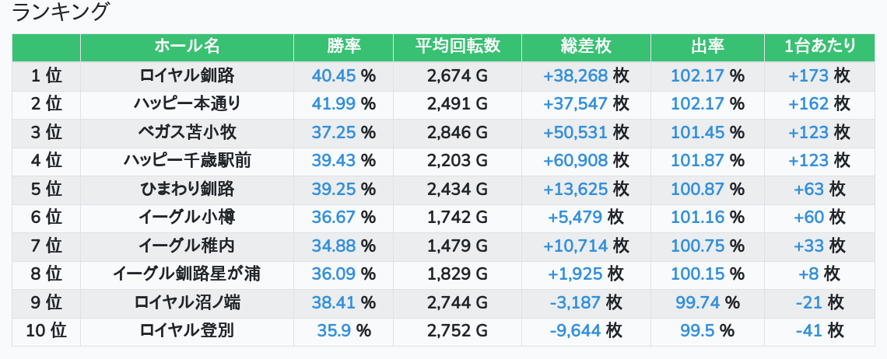The image size is (887, 359).
Task: Click the 1台あたり column header
Action: click(820, 47)
